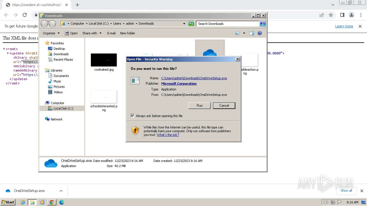This screenshot has width=367, height=206.
Task: Click the Learn more link in Chrome infobar
Action: click(344, 26)
